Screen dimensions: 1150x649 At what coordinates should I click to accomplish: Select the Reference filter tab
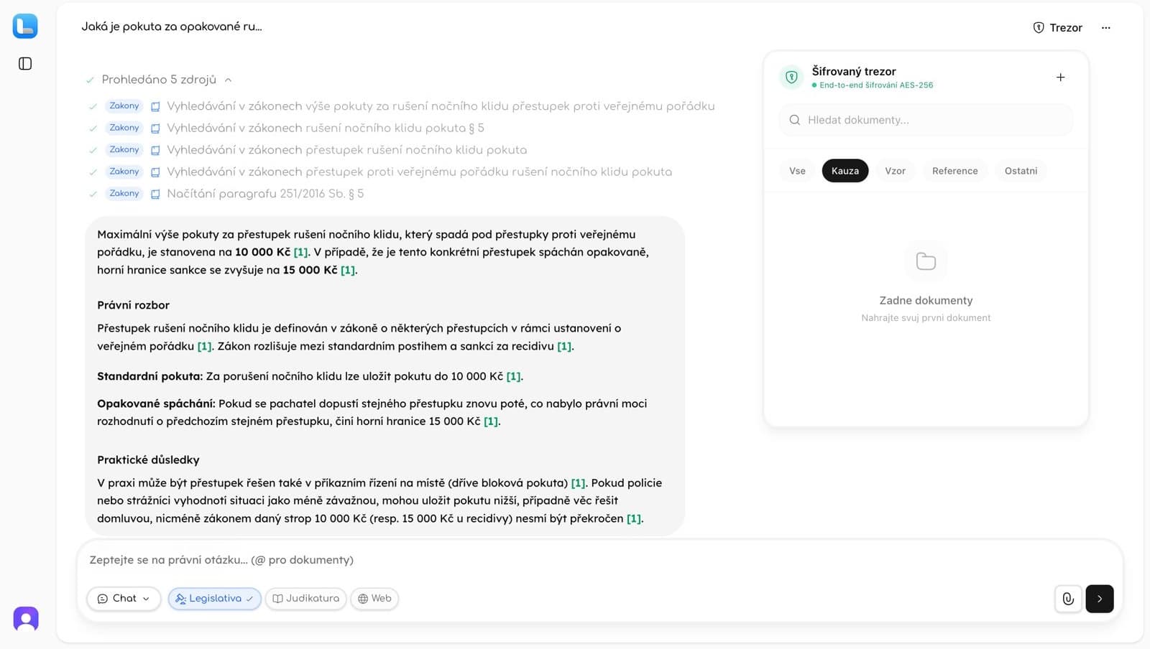click(954, 171)
